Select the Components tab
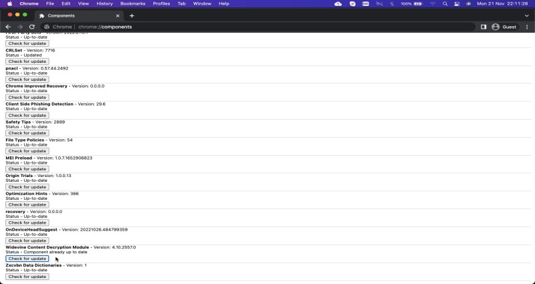 tap(79, 15)
